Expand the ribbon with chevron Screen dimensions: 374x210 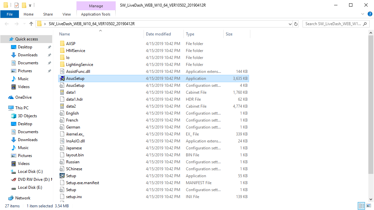[x=363, y=14]
